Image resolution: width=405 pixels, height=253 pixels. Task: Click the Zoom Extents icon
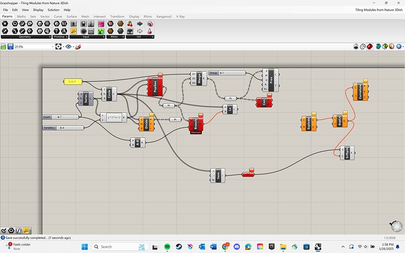(x=58, y=46)
